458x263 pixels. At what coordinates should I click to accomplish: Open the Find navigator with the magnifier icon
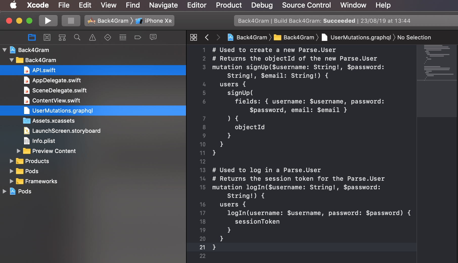[x=77, y=37]
